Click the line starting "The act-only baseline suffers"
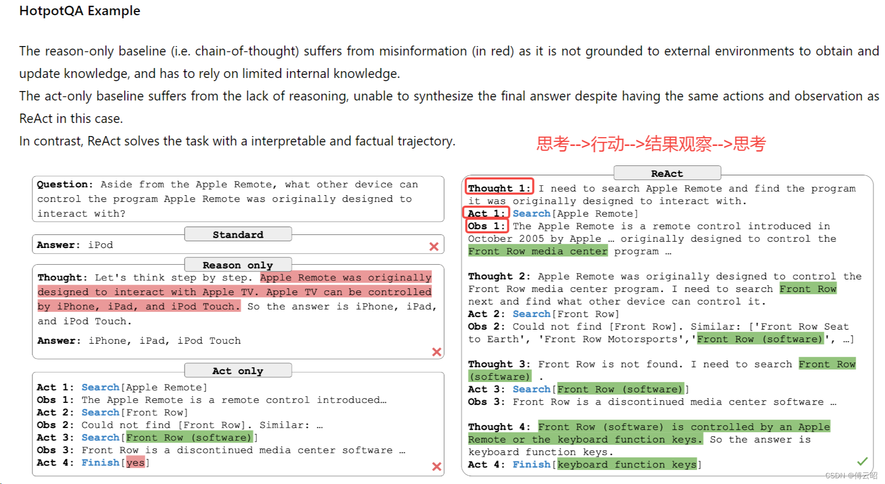Viewport: 885px width, 484px height. point(449,96)
